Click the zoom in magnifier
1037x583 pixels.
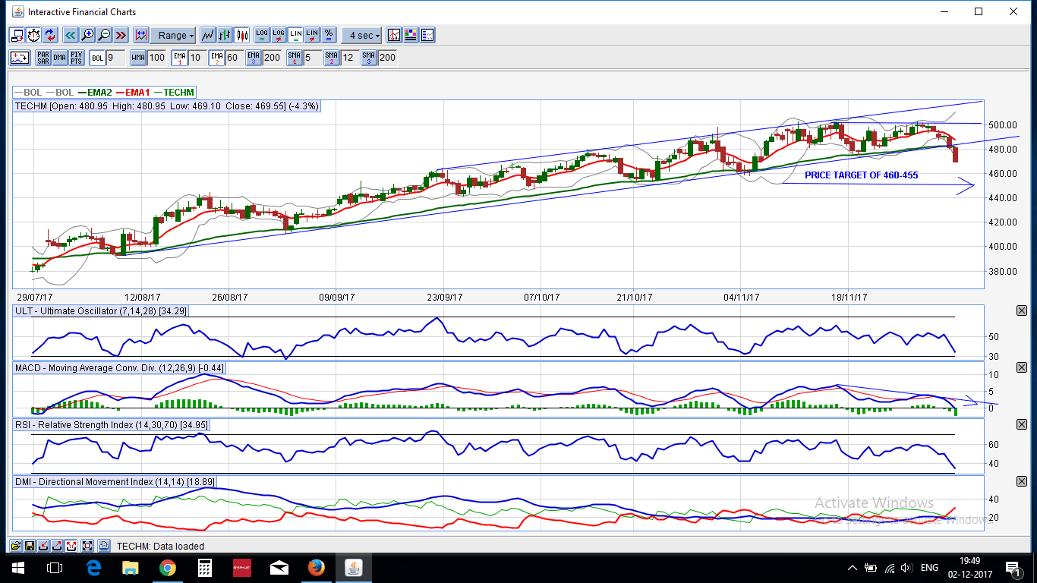point(87,35)
